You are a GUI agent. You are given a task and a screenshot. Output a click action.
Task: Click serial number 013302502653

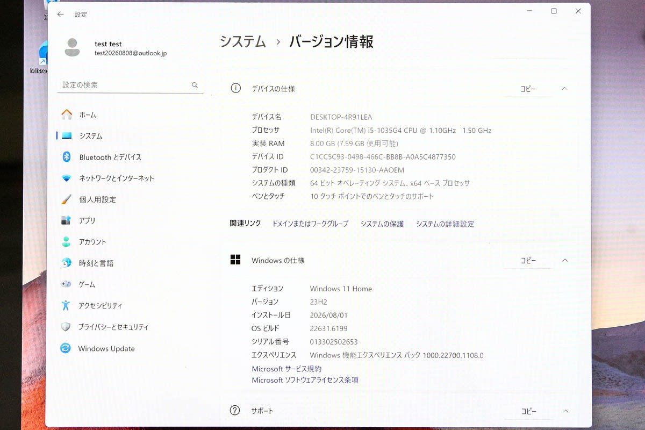(334, 342)
